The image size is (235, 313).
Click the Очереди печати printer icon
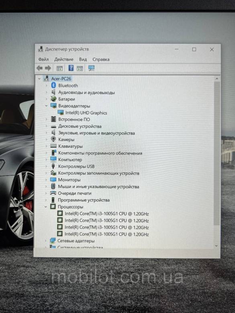53,193
